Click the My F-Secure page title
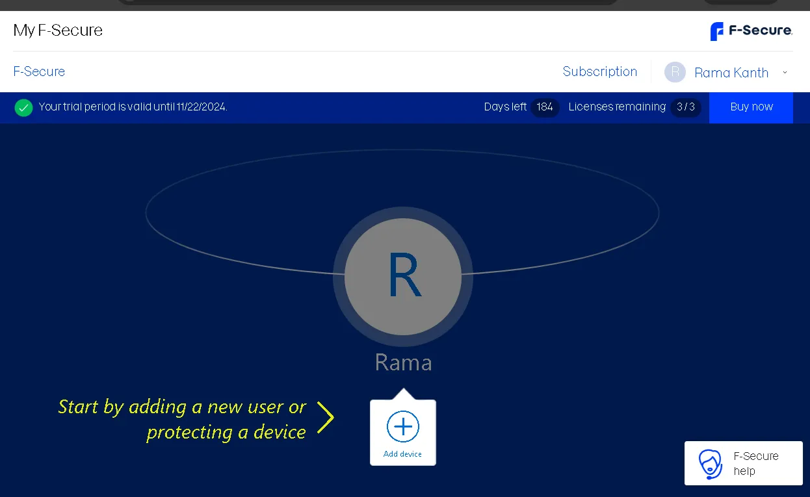The image size is (810, 497). pyautogui.click(x=58, y=31)
